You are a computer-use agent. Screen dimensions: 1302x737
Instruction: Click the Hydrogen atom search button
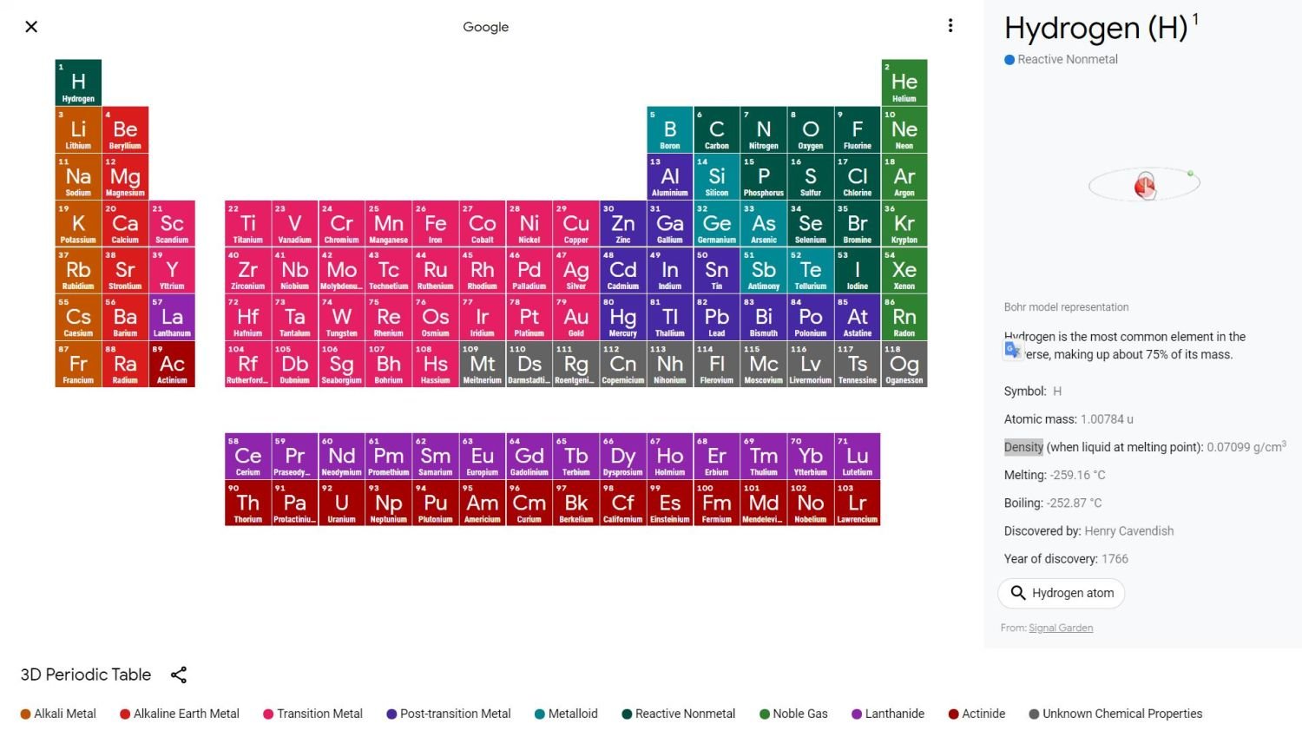tap(1062, 593)
